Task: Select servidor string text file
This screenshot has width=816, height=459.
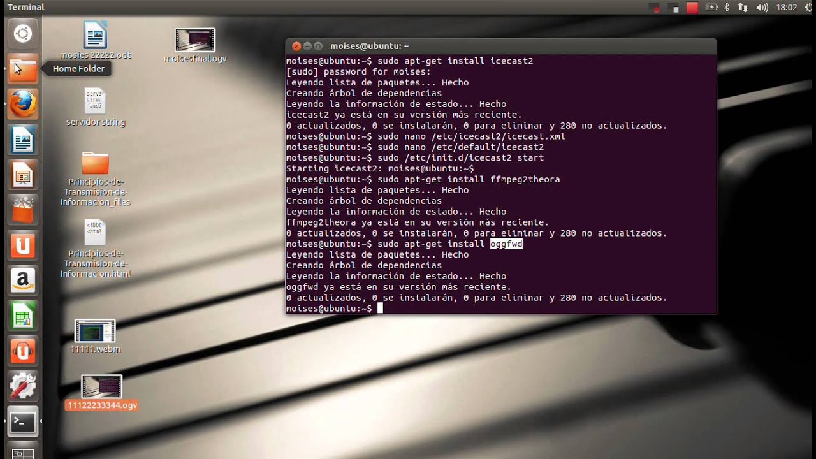Action: (96, 106)
